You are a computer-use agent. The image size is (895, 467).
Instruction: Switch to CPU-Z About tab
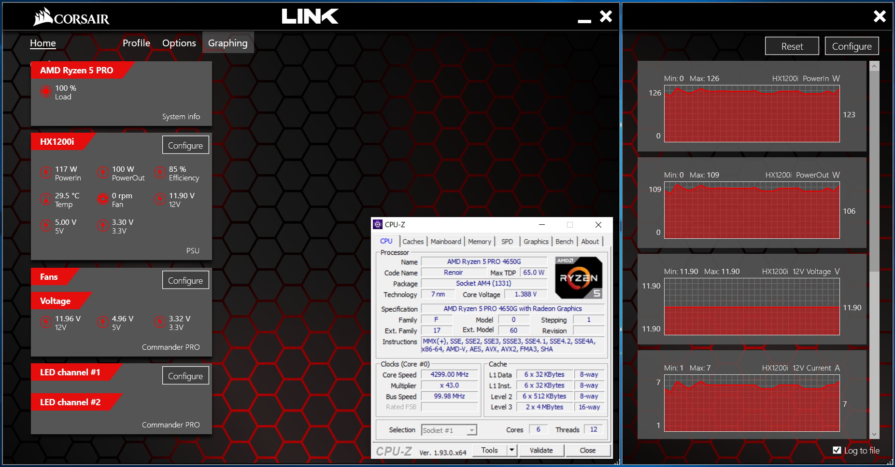590,241
